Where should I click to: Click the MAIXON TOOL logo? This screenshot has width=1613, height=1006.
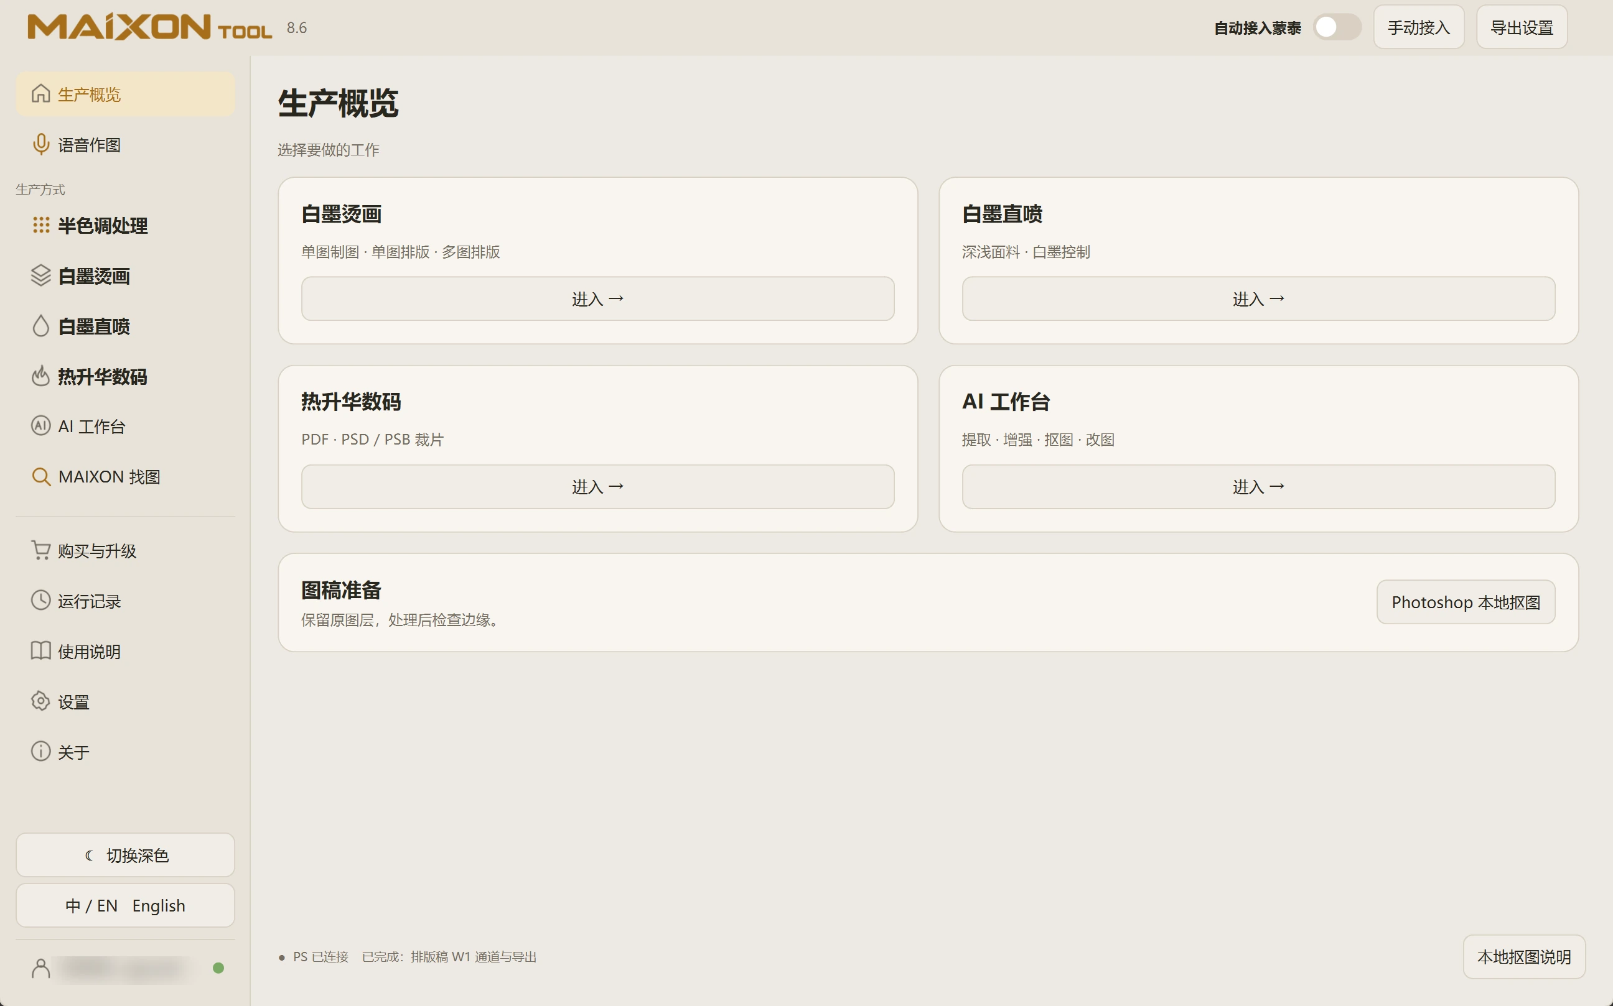pos(150,27)
